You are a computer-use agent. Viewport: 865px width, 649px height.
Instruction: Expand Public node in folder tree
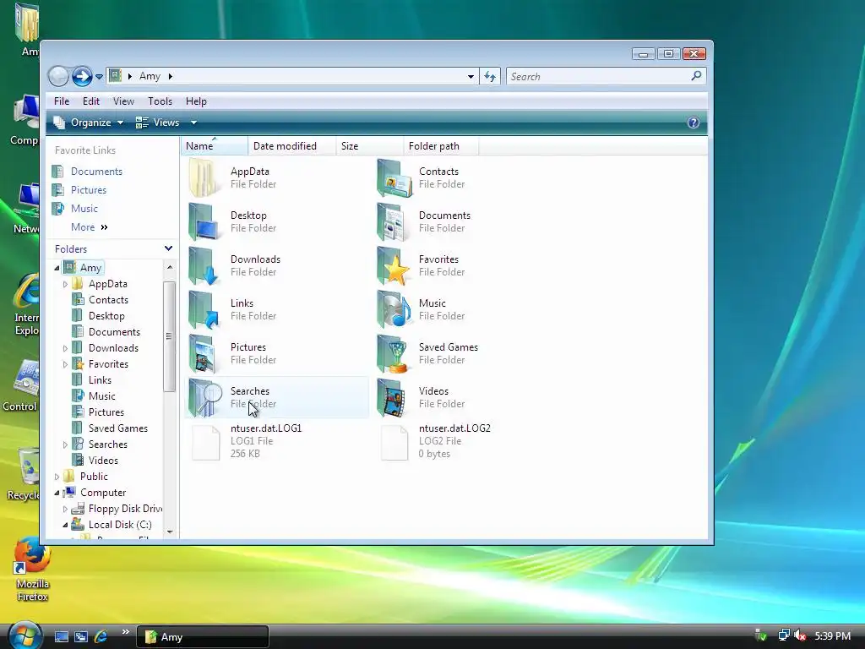[57, 477]
